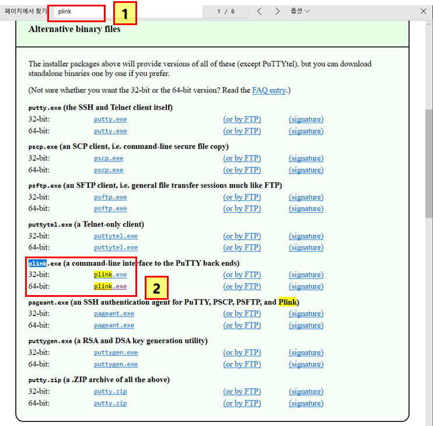Open FTP link for 32-bit puttygen.exe
The height and width of the screenshot is (426, 433).
point(242,352)
